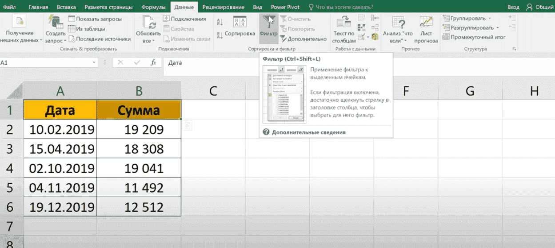This screenshot has width=555, height=248.
Task: Sort ascending with the А-Я icon
Action: point(220,23)
